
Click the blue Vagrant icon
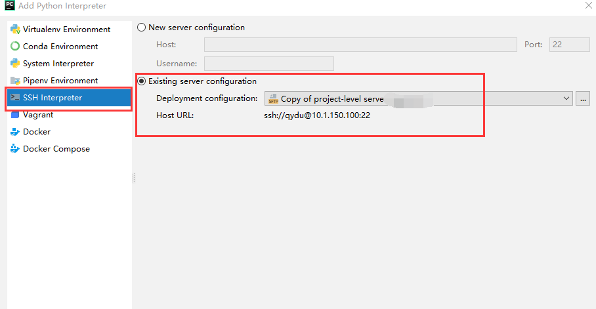tap(15, 114)
